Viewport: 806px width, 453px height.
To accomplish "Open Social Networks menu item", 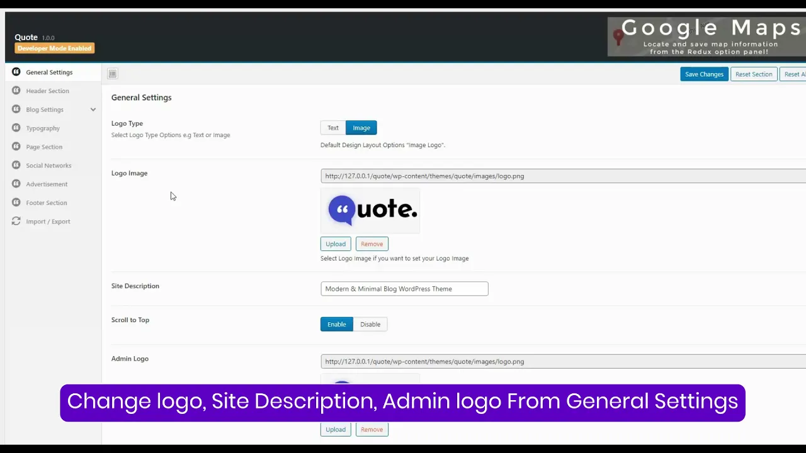I will pos(53,165).
